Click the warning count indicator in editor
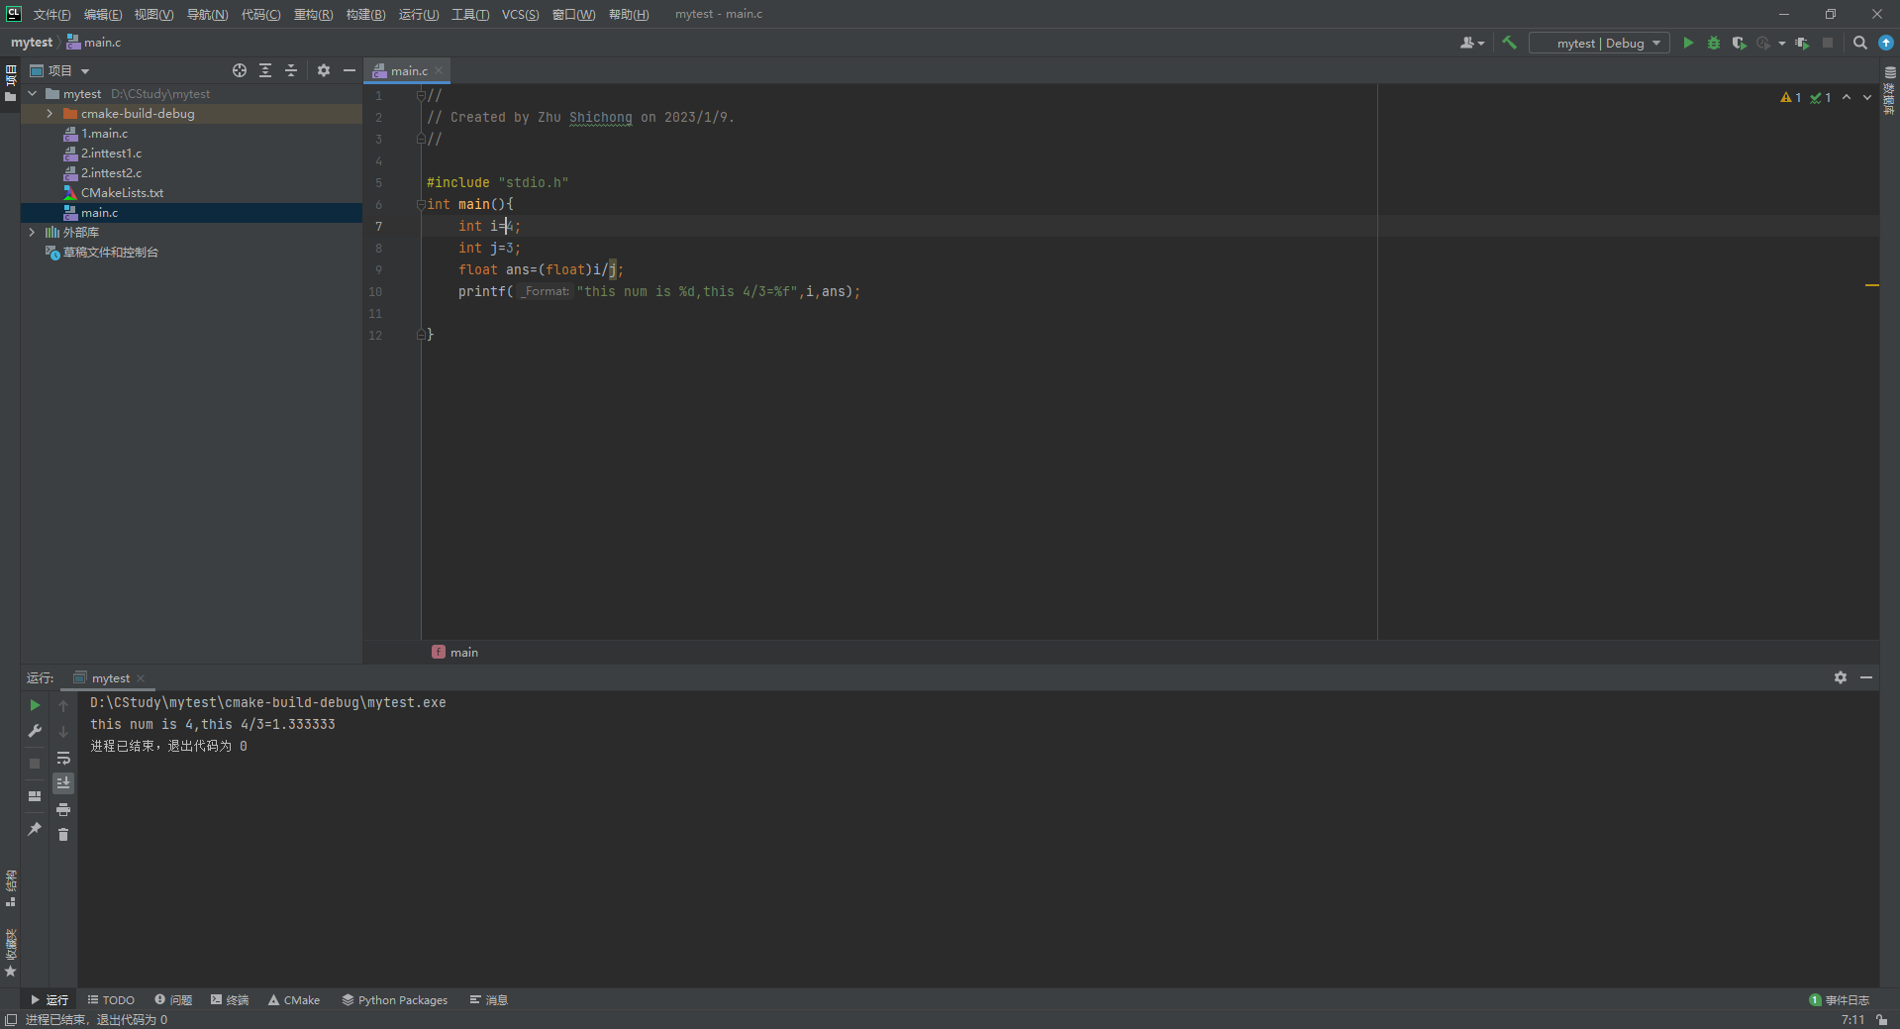 1791,97
